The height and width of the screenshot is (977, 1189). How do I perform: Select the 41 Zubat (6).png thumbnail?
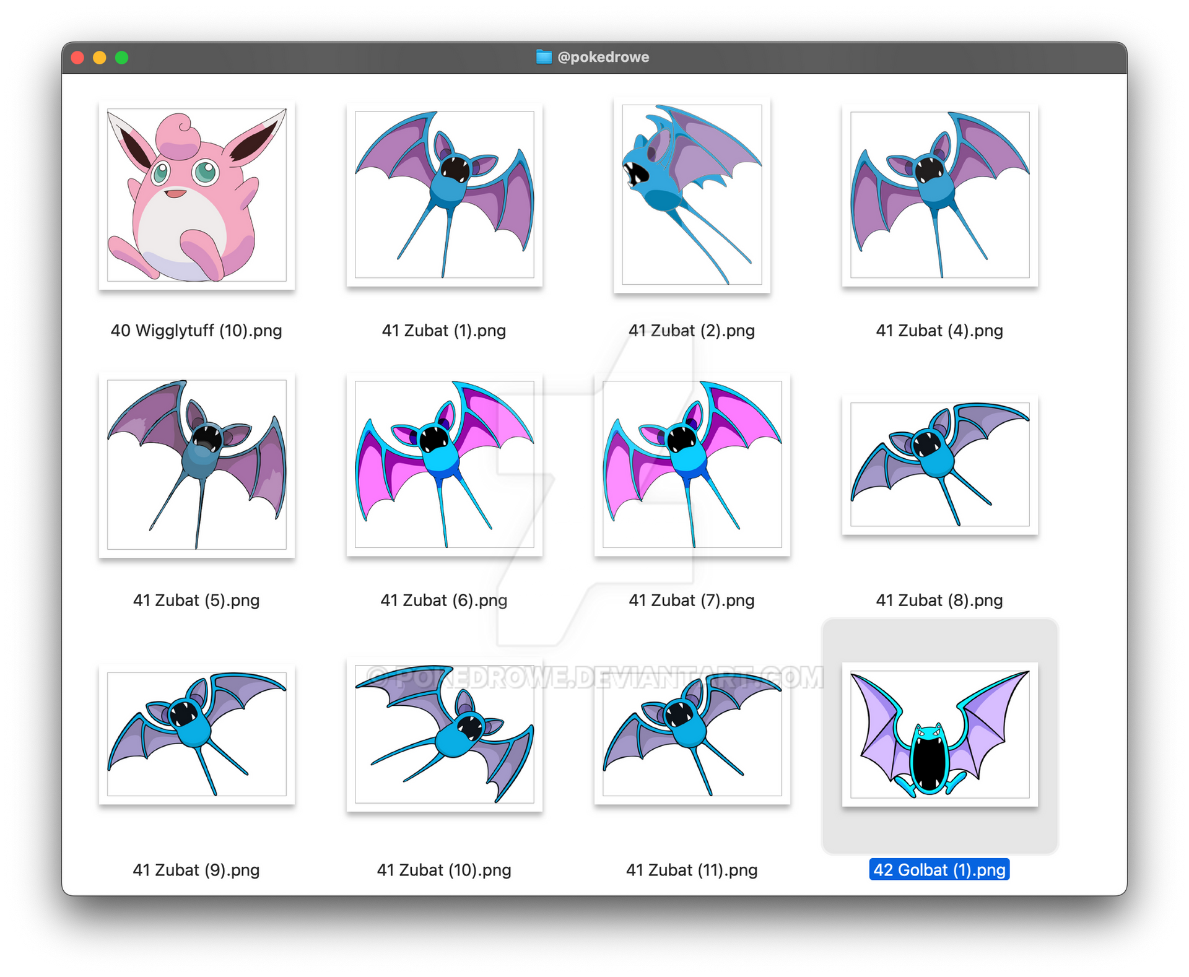tap(444, 464)
